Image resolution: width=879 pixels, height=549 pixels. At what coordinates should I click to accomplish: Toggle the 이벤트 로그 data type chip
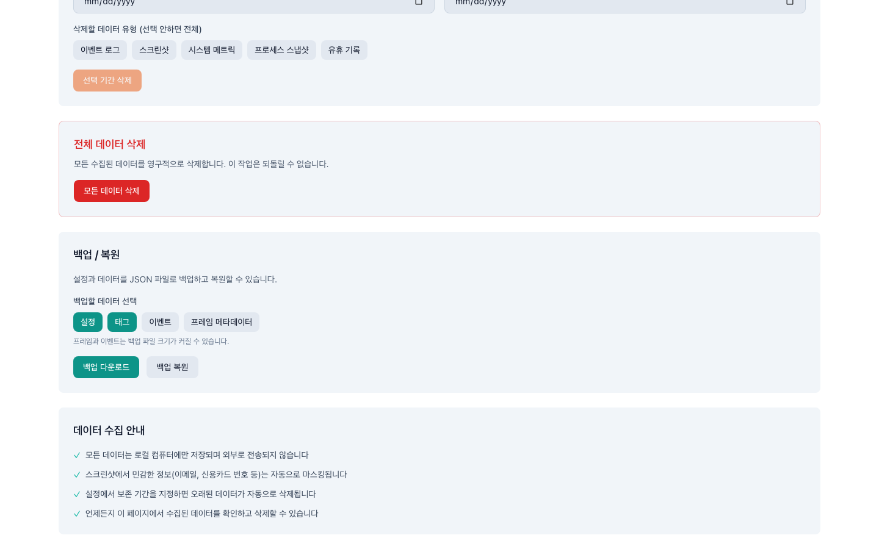pyautogui.click(x=100, y=50)
